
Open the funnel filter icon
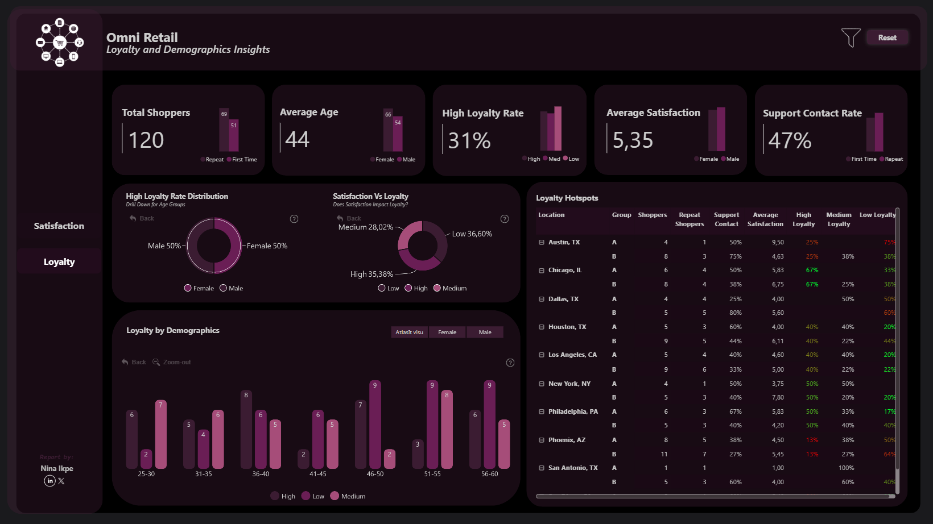tap(851, 38)
